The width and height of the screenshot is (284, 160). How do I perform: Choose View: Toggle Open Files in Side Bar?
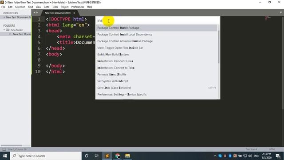[157, 48]
